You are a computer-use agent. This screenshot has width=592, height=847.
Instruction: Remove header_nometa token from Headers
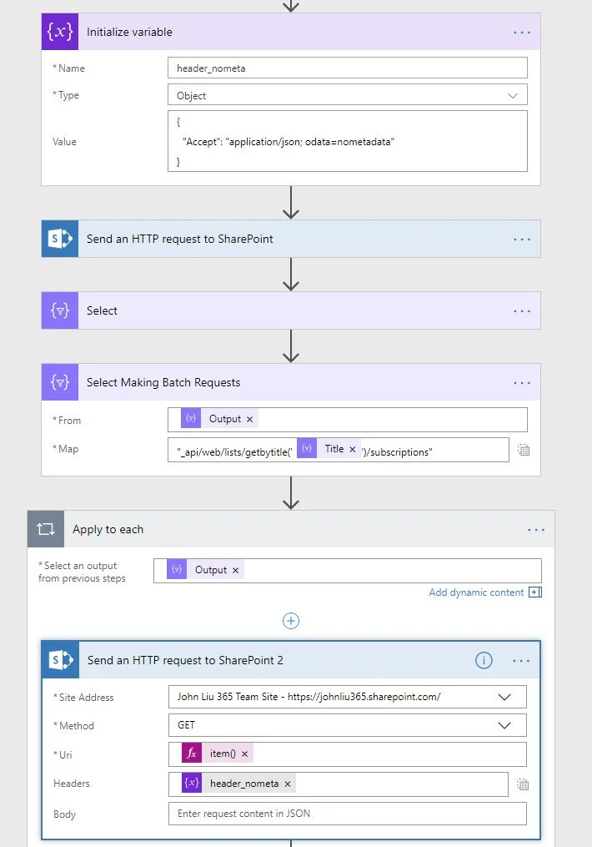[x=288, y=784]
